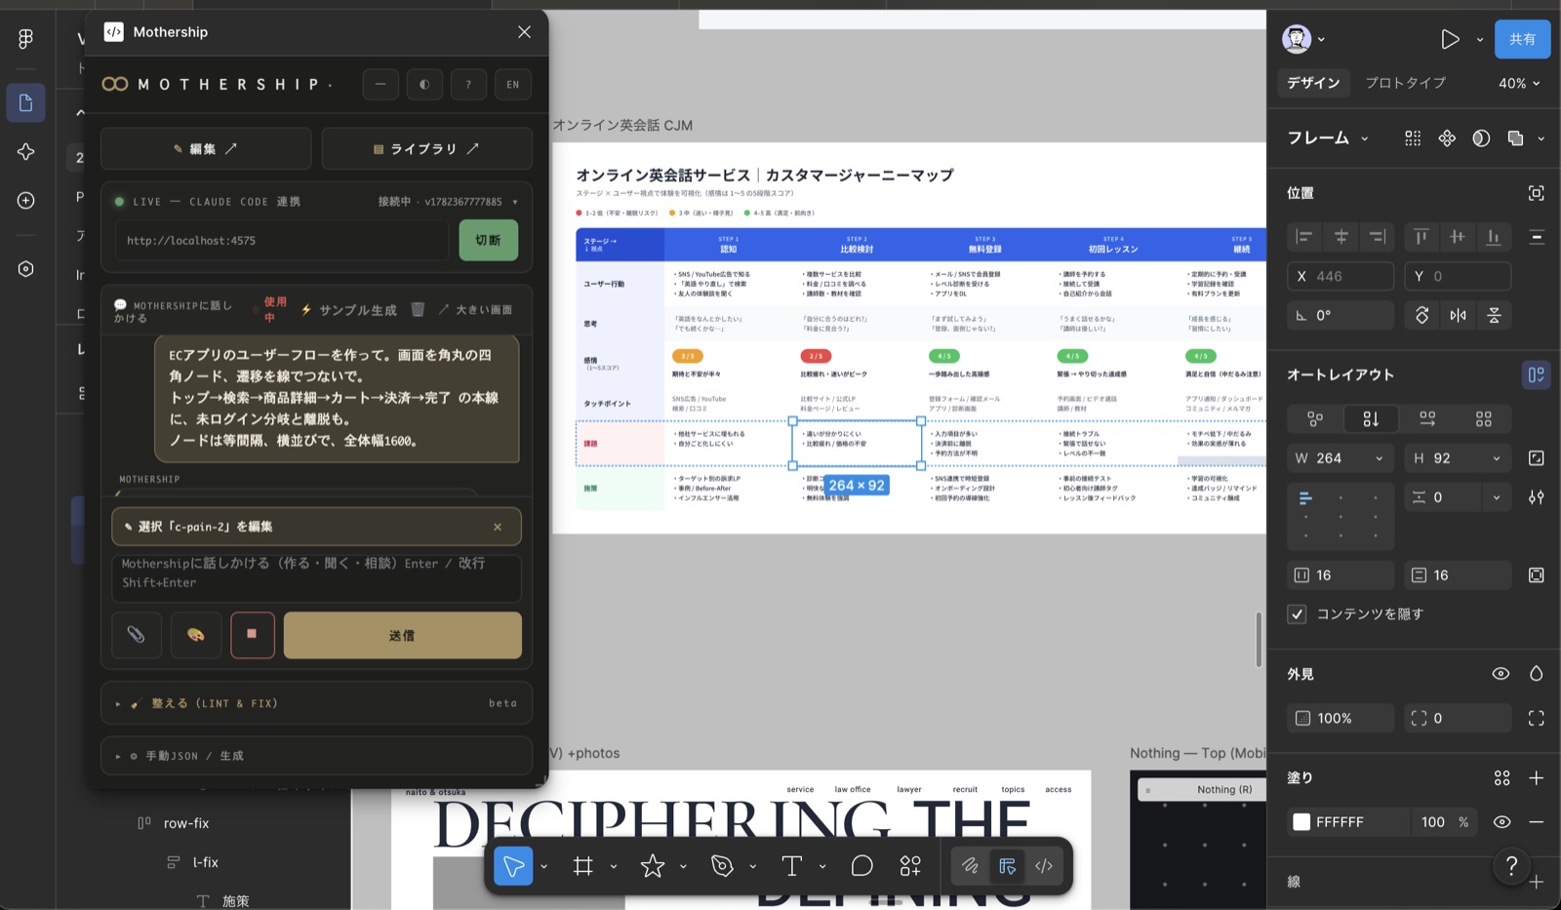Open the height H 92 sizing dropdown
Screen dimensions: 1561x910
[x=1496, y=458]
